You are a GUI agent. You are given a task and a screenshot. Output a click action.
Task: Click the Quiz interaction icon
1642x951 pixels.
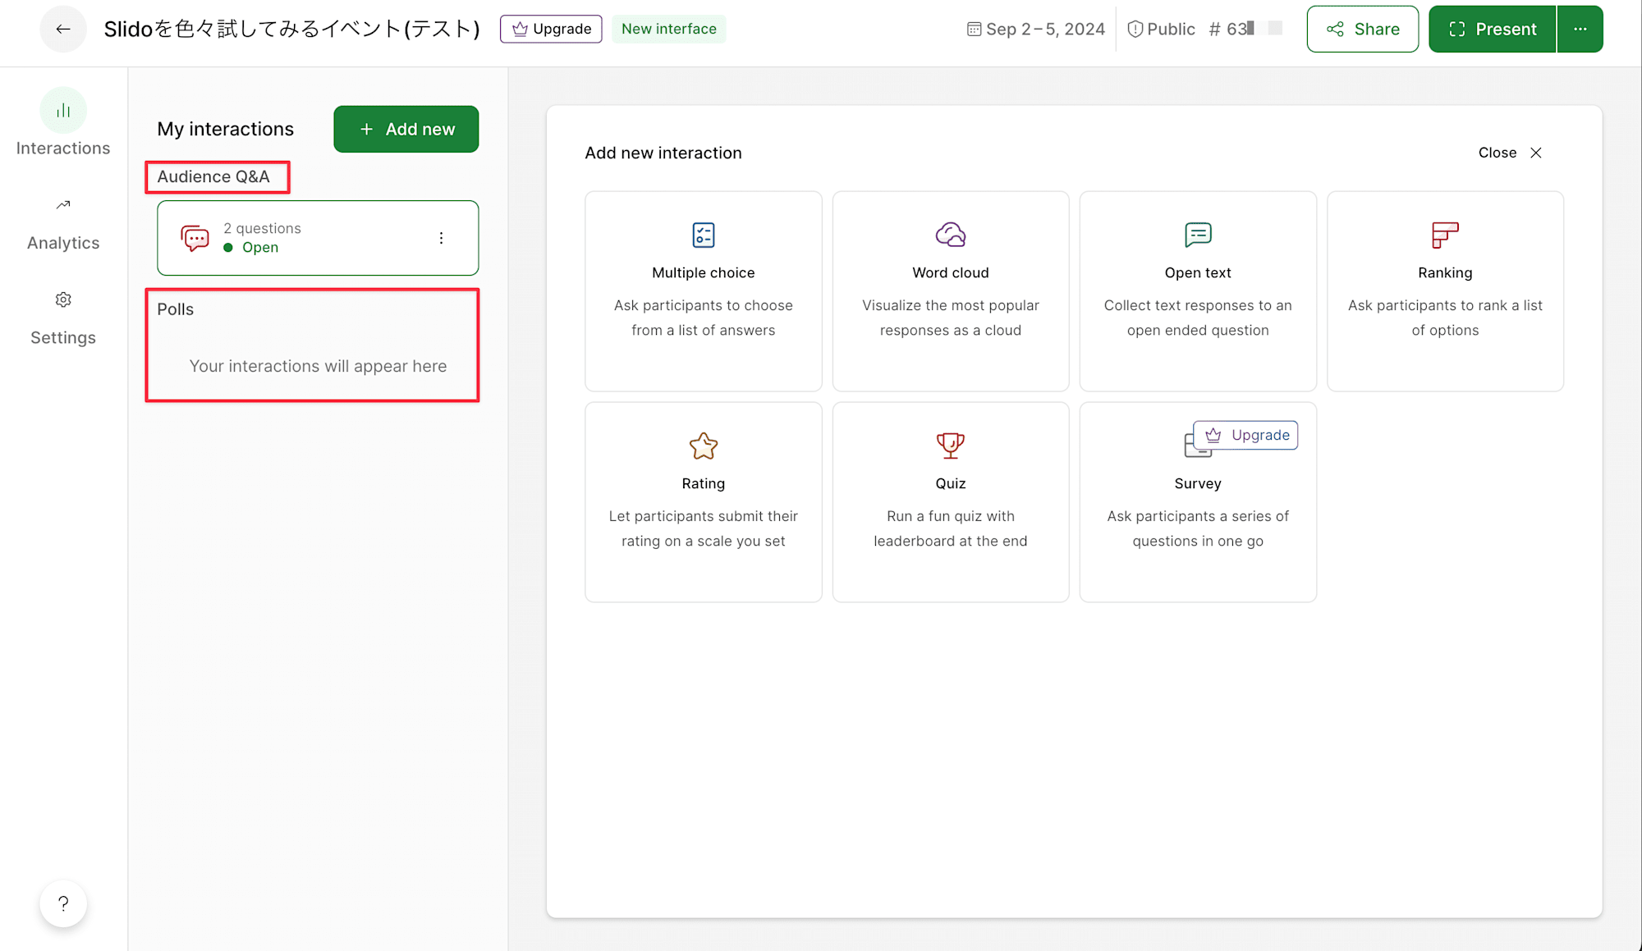(x=950, y=446)
